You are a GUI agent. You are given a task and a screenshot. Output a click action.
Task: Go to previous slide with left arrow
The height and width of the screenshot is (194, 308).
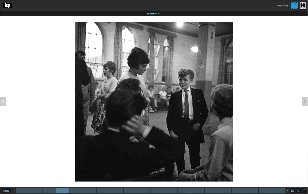click(3, 102)
